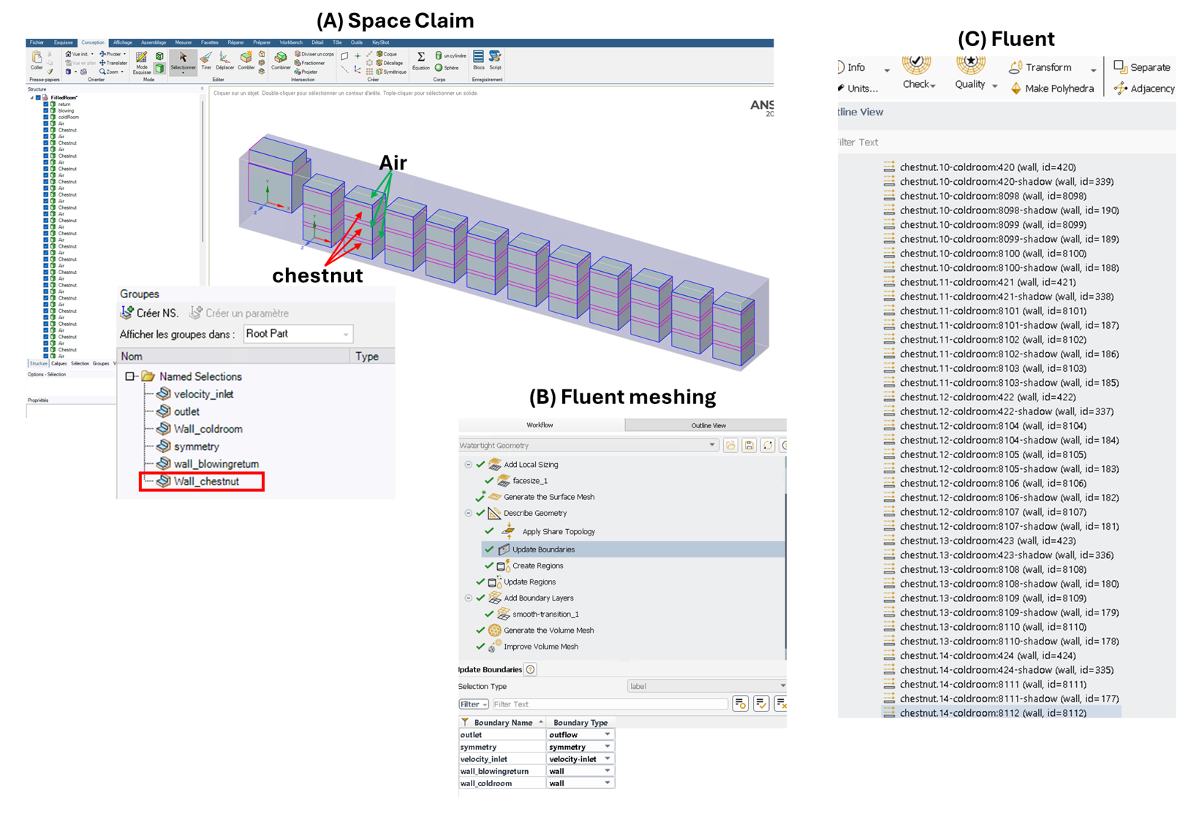1199x822 pixels.
Task: Click the save workflow disk icon
Action: click(749, 445)
